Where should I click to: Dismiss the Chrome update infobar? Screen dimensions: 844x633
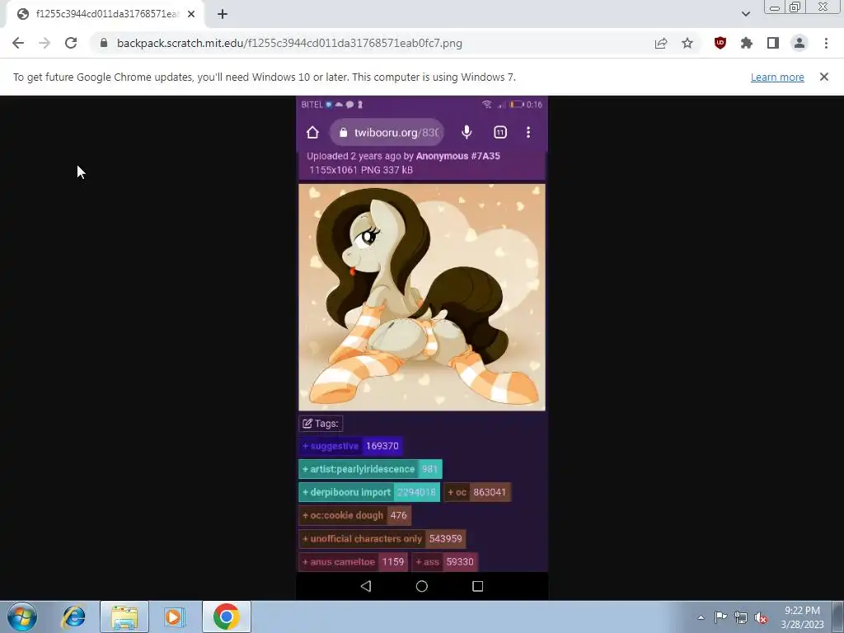[823, 77]
